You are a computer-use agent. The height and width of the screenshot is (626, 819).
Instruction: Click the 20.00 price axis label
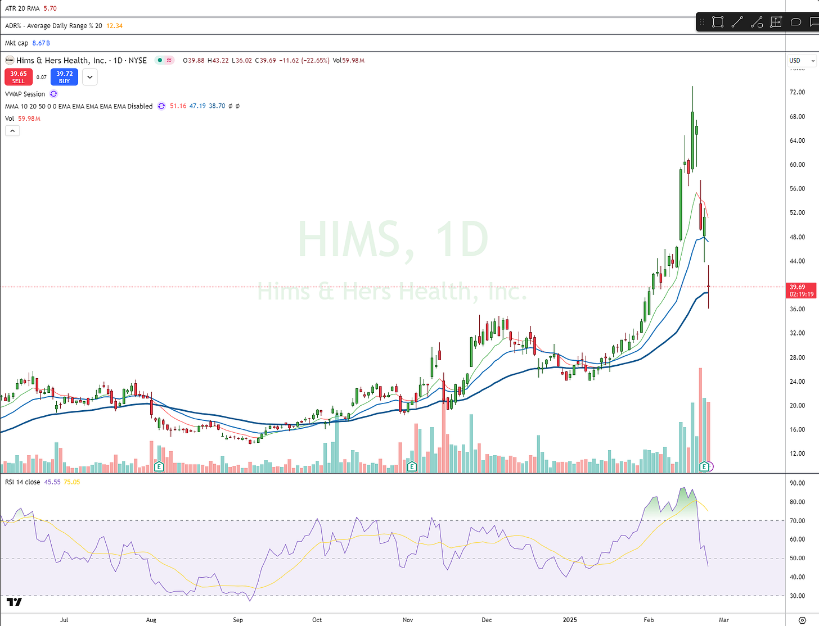797,406
